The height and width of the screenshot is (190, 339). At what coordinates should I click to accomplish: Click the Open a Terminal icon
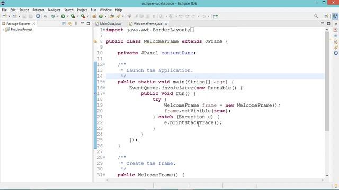(x=38, y=16)
